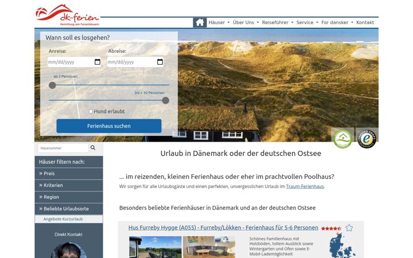The height and width of the screenshot is (258, 413).
Task: Open the Hus Furreby Hygge (A055) listing link
Action: tap(223, 228)
